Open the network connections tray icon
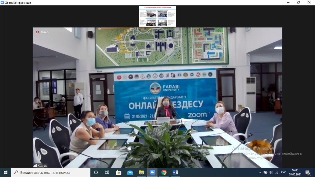315x177 pixels. pos(277,173)
